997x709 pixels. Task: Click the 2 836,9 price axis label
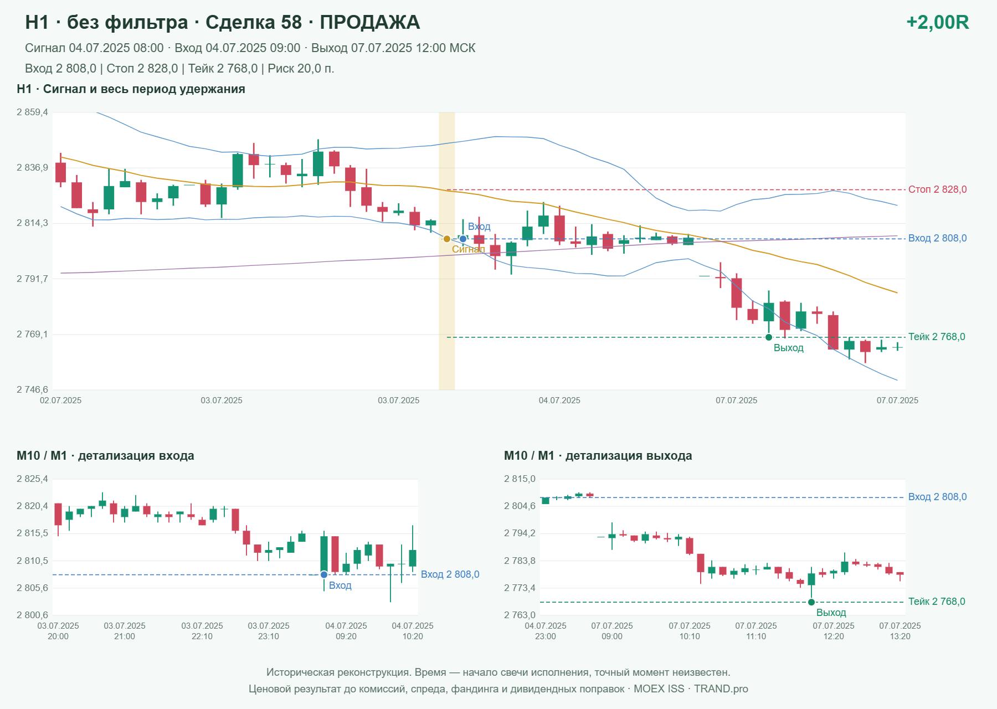[x=32, y=168]
